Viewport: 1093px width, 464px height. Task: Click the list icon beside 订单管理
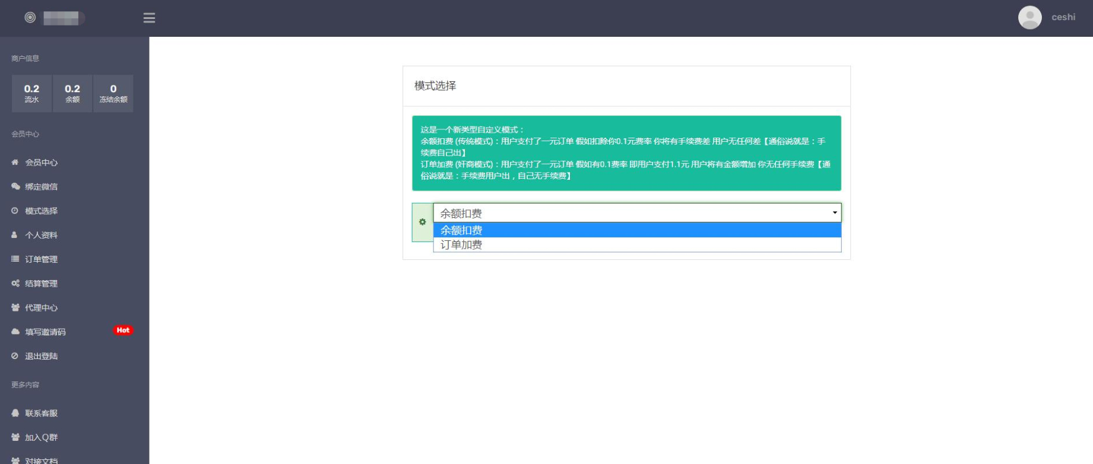pos(15,259)
